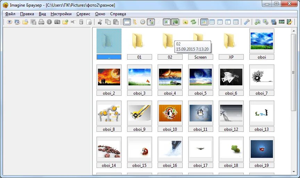Click the 'Screen' folder label
The image size is (300, 178).
tap(200, 57)
